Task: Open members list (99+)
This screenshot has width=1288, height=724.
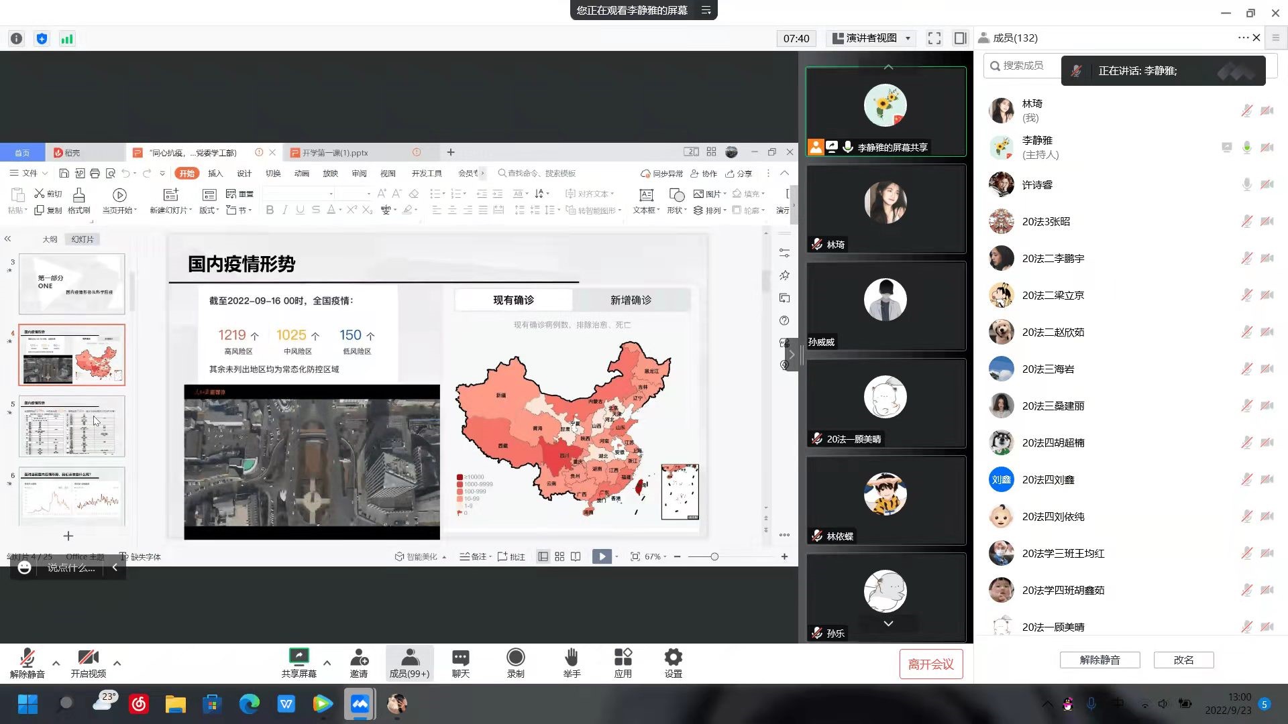Action: pyautogui.click(x=409, y=663)
